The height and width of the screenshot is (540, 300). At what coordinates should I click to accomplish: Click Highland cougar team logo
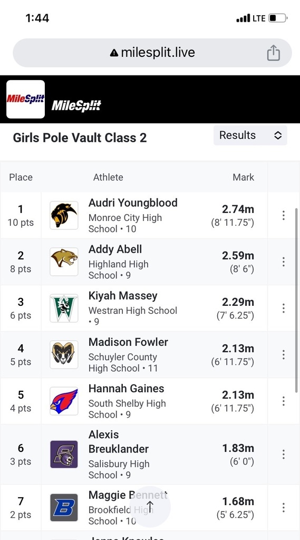pos(64,262)
